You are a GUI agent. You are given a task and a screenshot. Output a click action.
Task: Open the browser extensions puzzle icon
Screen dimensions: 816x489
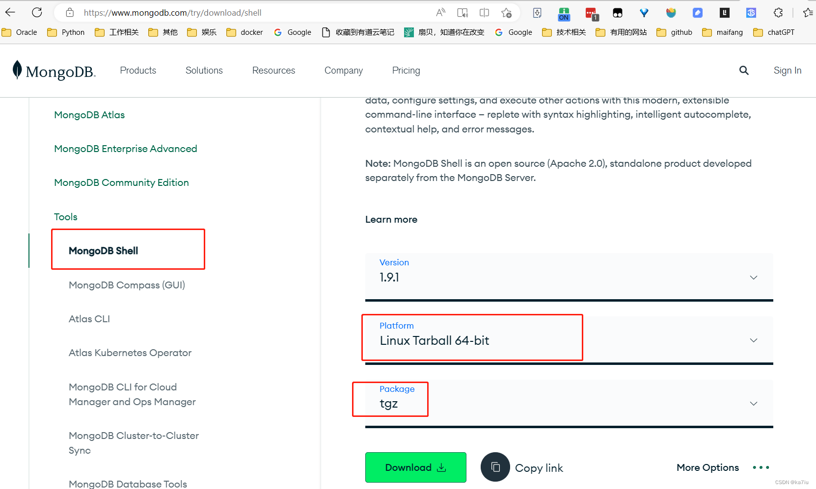pyautogui.click(x=778, y=12)
